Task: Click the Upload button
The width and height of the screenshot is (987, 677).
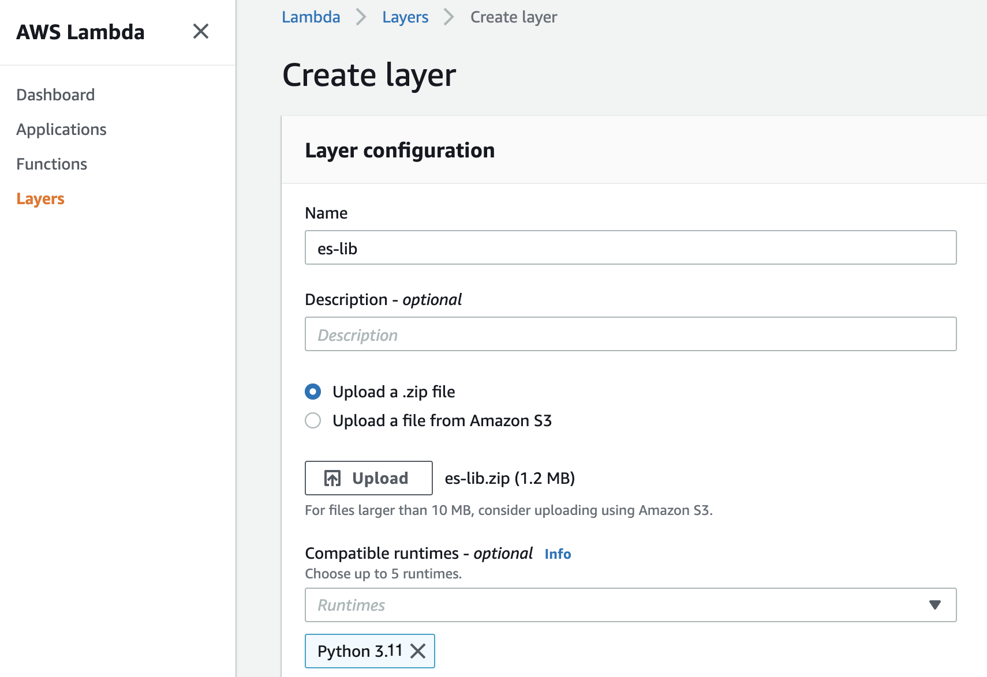Action: [x=369, y=478]
